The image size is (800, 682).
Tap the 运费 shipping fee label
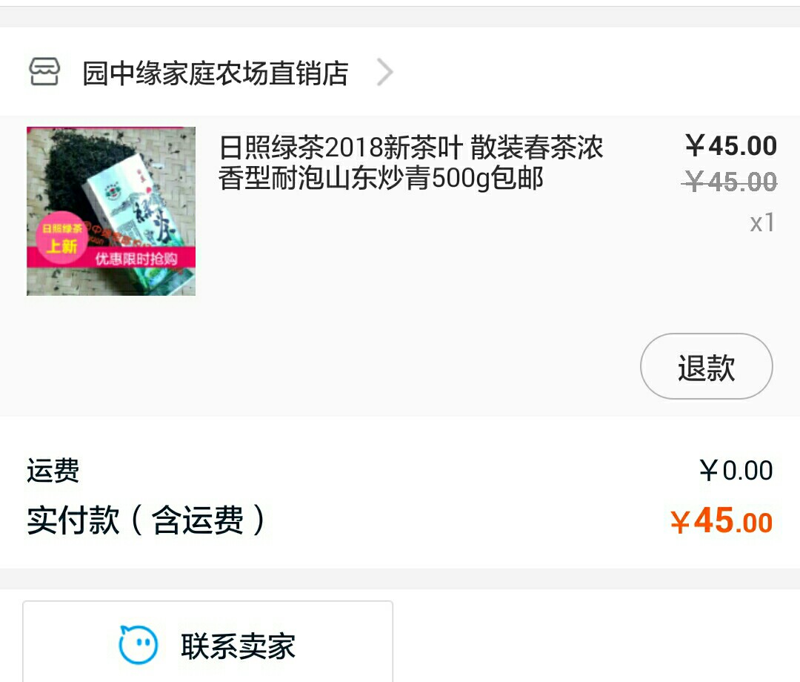53,470
